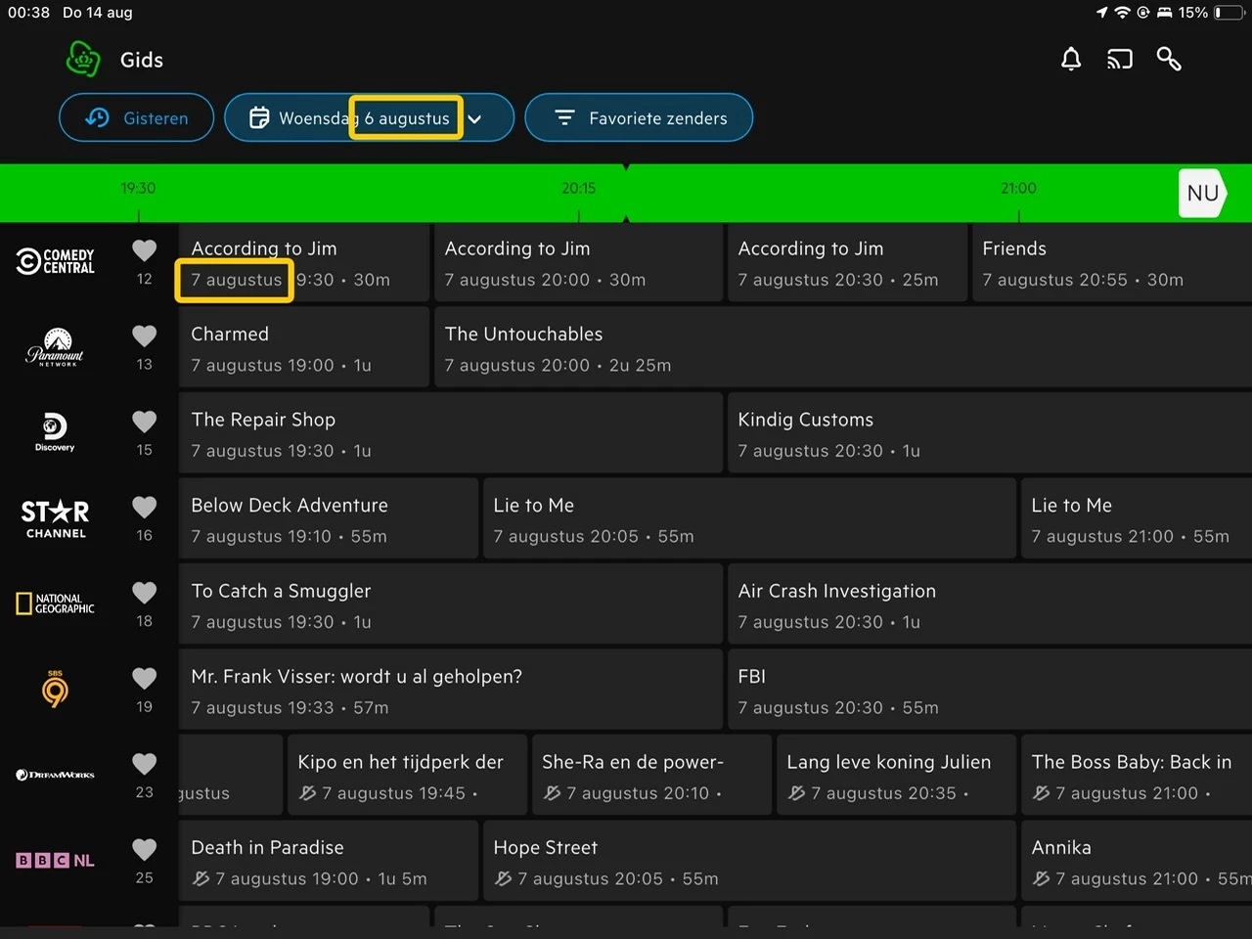Expand the Woensdag 6 augustus date dropdown
Viewport: 1252px width, 939px height.
[x=369, y=117]
